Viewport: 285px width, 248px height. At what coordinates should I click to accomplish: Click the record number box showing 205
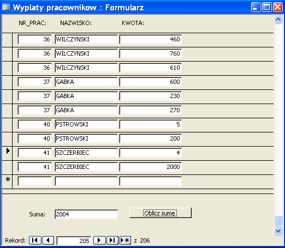[74, 241]
